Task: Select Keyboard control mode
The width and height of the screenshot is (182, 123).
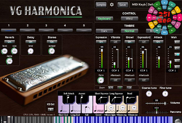Action: [104, 19]
